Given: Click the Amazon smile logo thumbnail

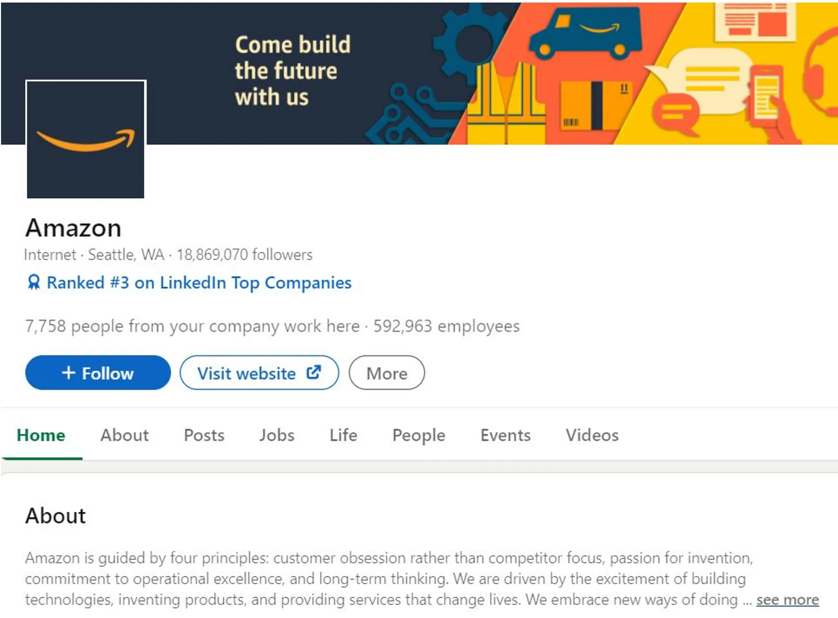Looking at the screenshot, I should (85, 139).
